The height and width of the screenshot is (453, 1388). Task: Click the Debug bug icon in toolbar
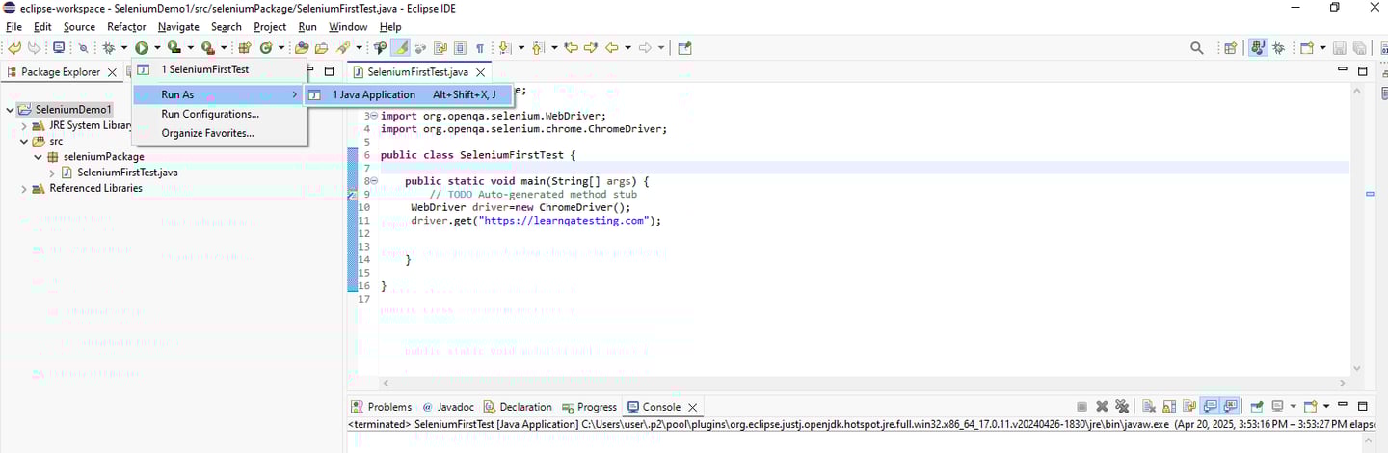click(x=109, y=48)
